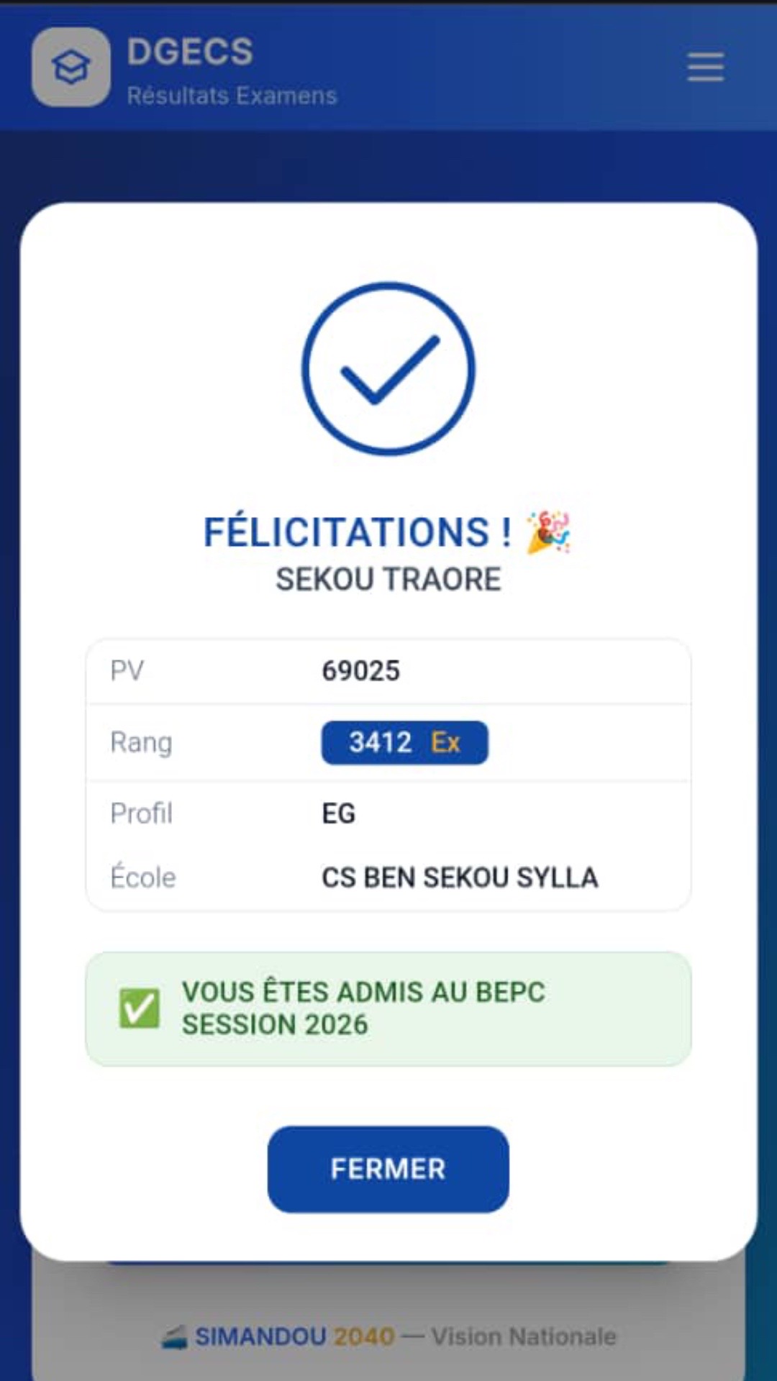The image size is (777, 1381).
Task: Select the candidate name SEKOU TRAORE
Action: click(x=388, y=580)
